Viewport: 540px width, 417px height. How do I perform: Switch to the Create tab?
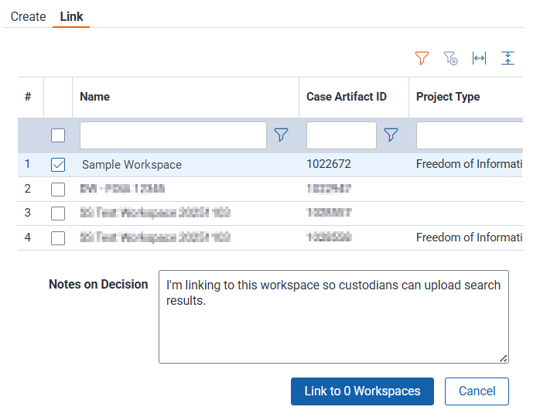point(29,16)
